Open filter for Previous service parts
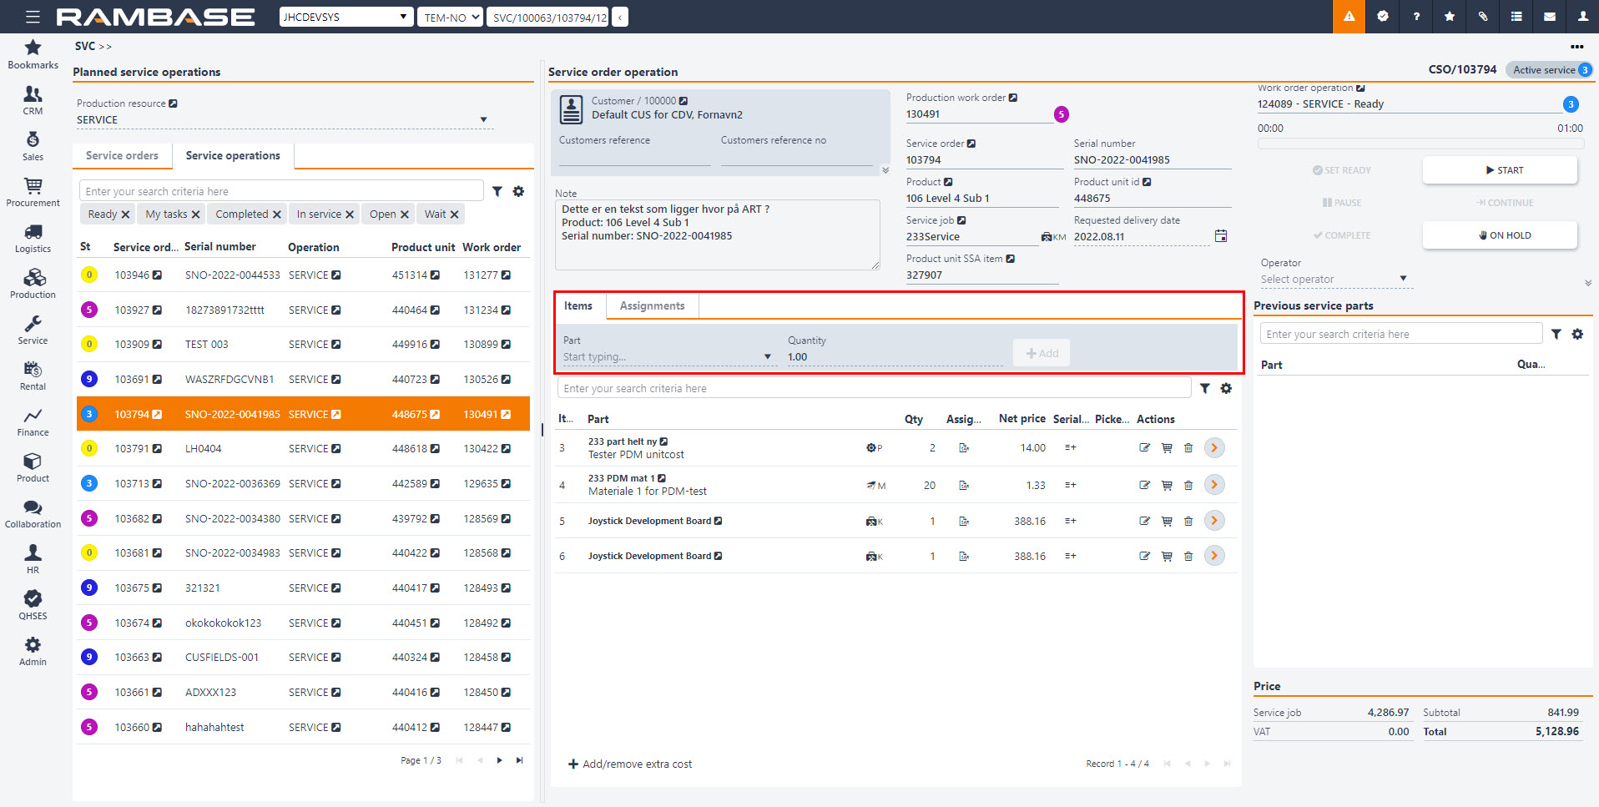1599x807 pixels. pyautogui.click(x=1556, y=334)
